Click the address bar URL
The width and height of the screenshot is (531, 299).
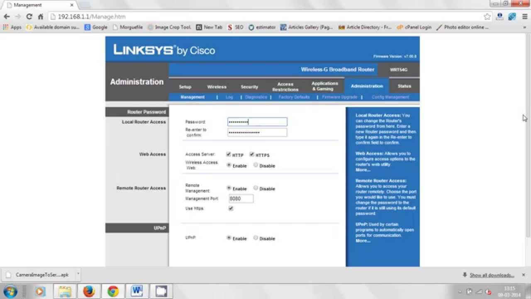click(92, 17)
